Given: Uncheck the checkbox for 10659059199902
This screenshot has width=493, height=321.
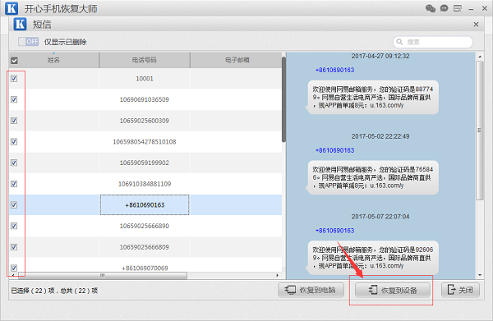Looking at the screenshot, I should 14,163.
